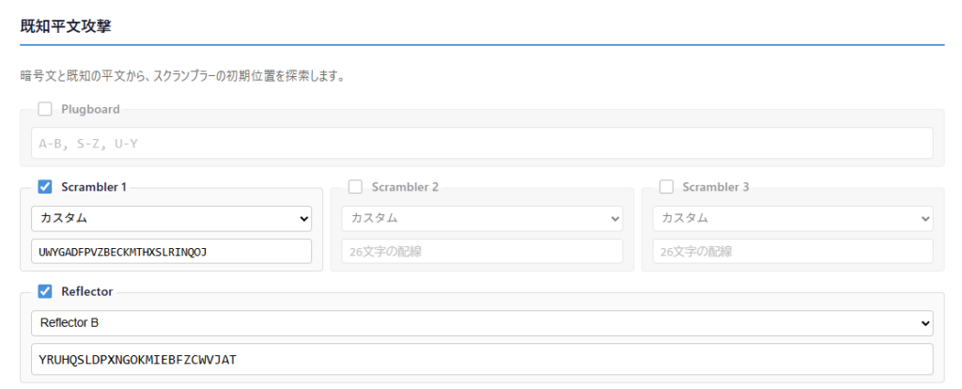This screenshot has height=389, width=962.
Task: Click the Plugboard label text
Action: 90,109
